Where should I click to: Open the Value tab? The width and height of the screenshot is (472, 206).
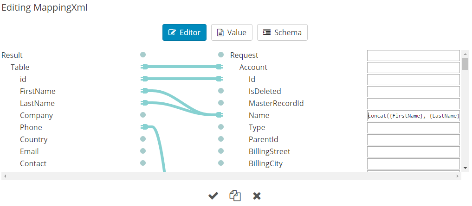[x=232, y=32]
